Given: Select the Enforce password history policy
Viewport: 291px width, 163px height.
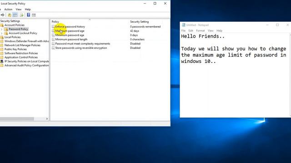Looking at the screenshot, I should [x=70, y=27].
